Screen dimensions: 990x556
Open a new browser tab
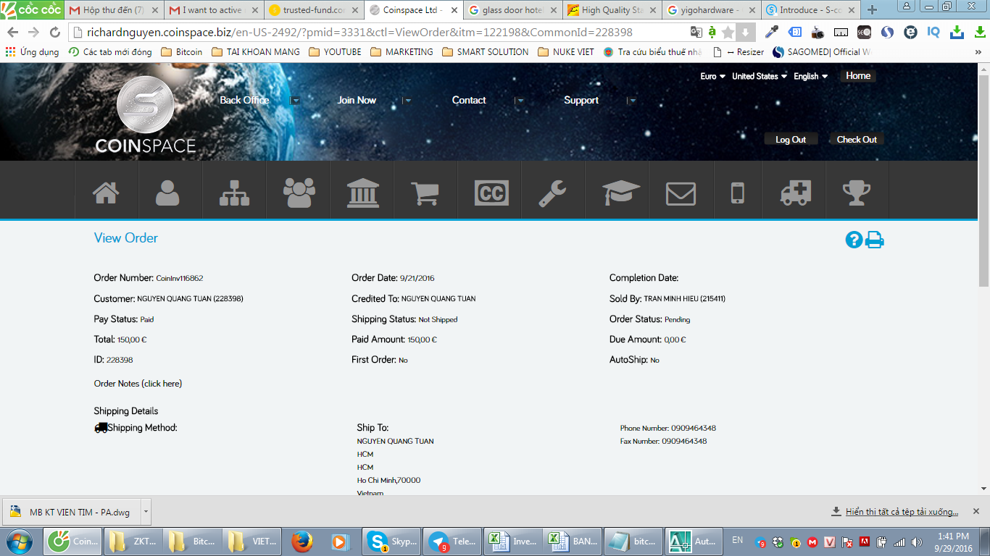point(872,10)
